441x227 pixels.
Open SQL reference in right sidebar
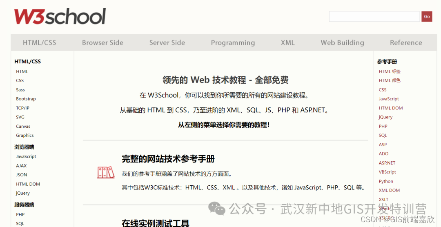click(x=383, y=135)
